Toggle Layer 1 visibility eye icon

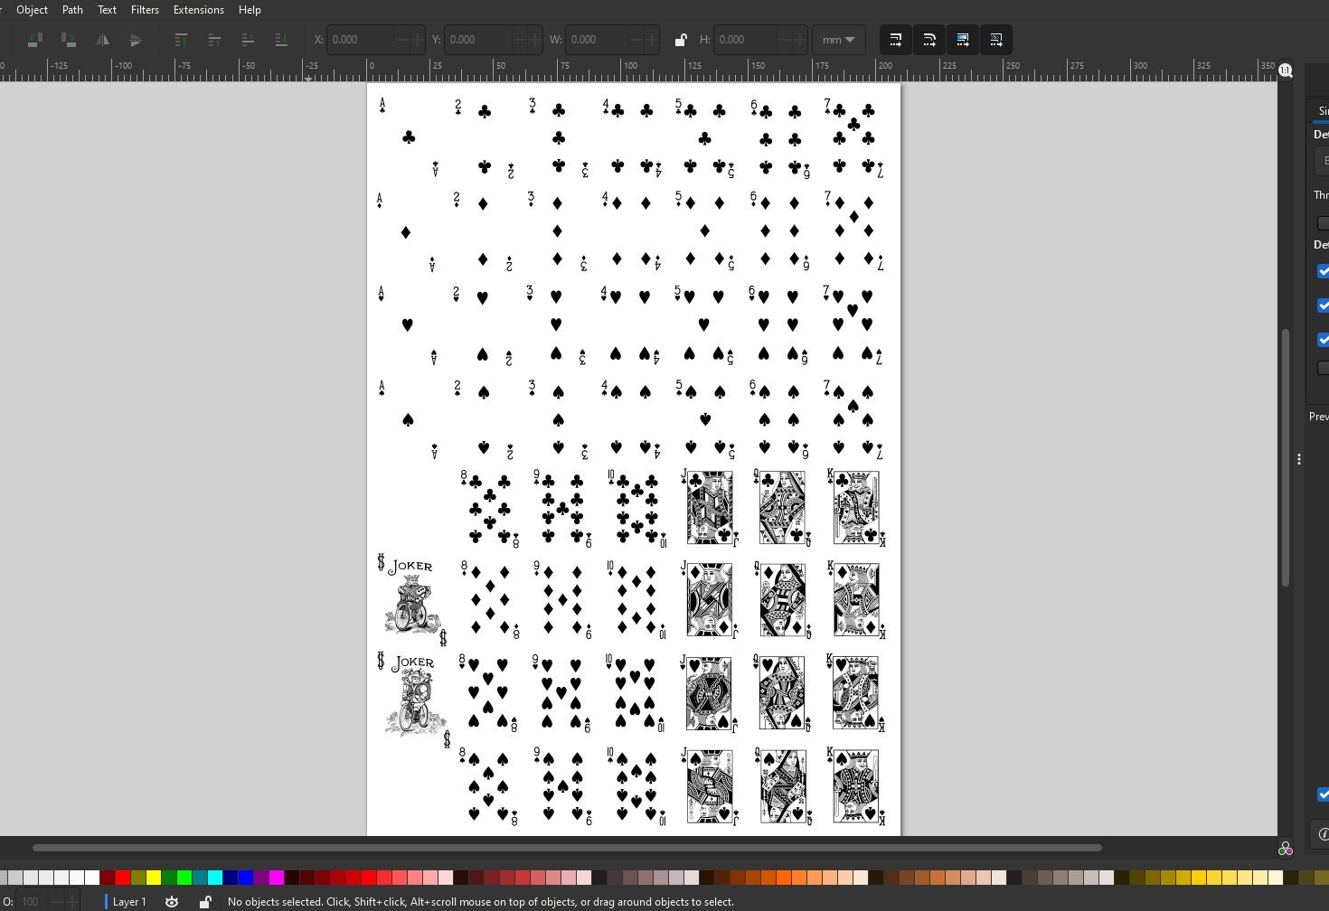(172, 901)
